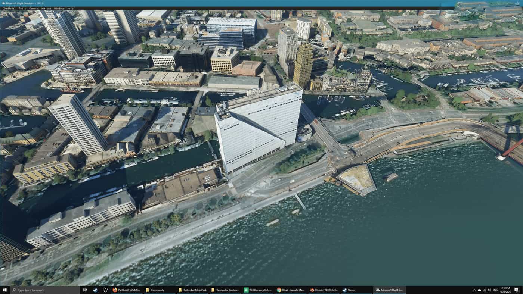Open the DevMode menu
The width and height of the screenshot is (523, 294).
coord(9,8)
